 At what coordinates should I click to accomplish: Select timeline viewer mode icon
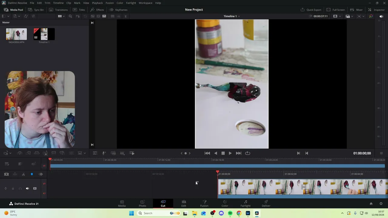pyautogui.click(x=104, y=16)
